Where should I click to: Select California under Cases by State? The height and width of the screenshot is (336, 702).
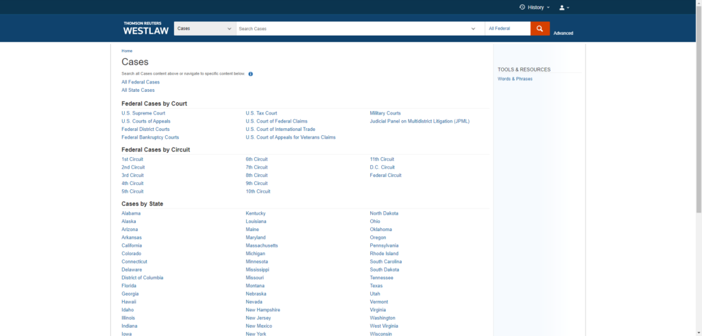132,245
